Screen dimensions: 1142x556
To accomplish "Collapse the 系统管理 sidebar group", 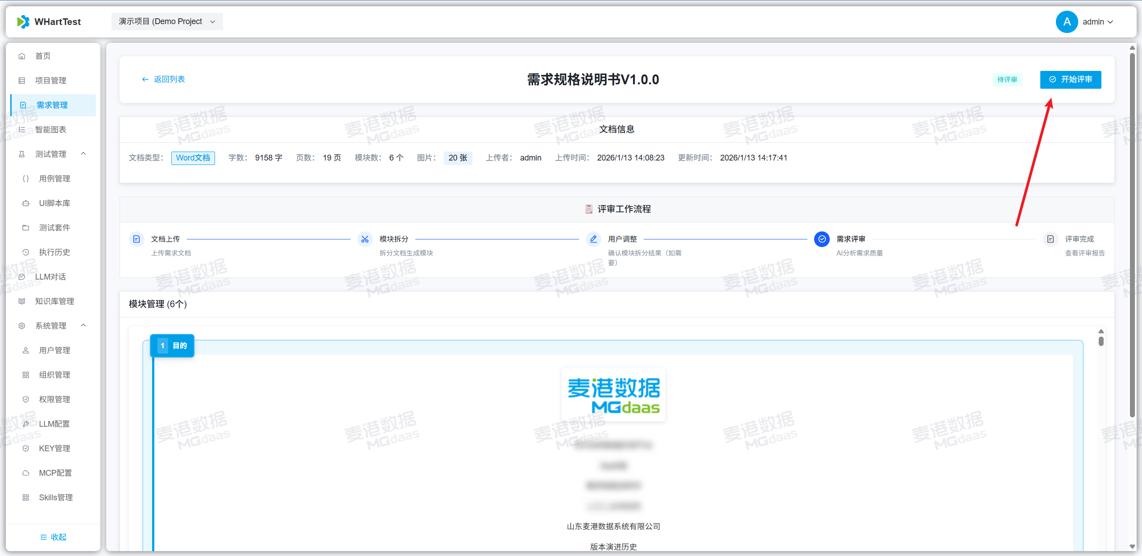I will pos(83,325).
